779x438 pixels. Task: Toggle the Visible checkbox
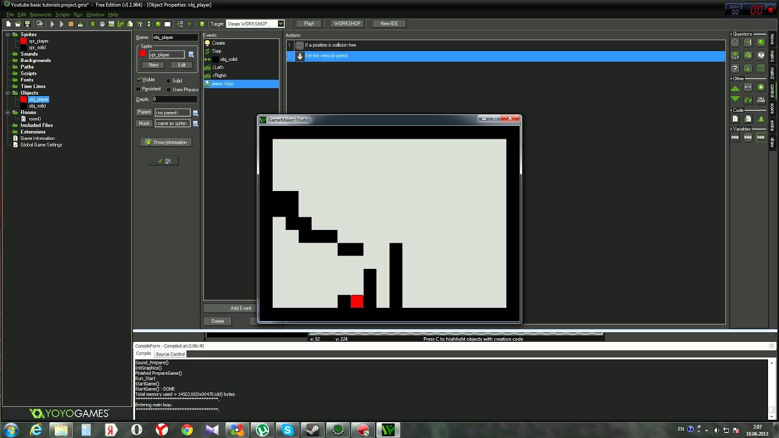pyautogui.click(x=139, y=80)
